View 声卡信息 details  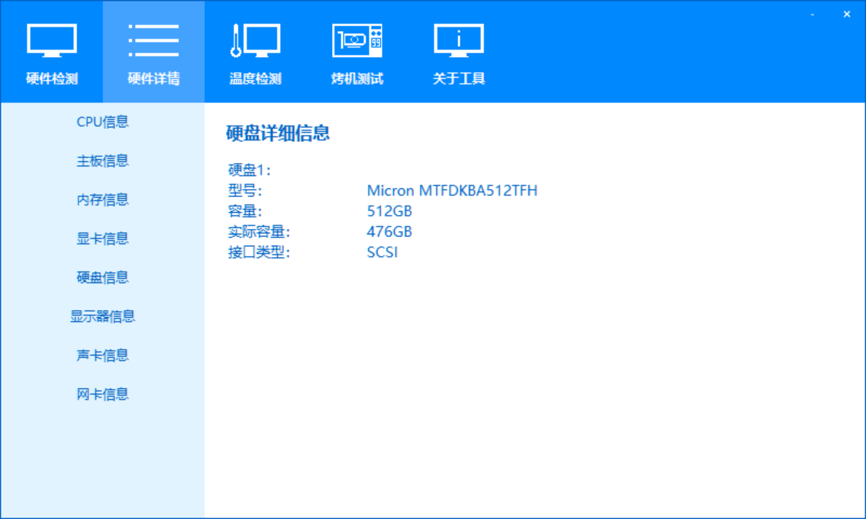[102, 355]
